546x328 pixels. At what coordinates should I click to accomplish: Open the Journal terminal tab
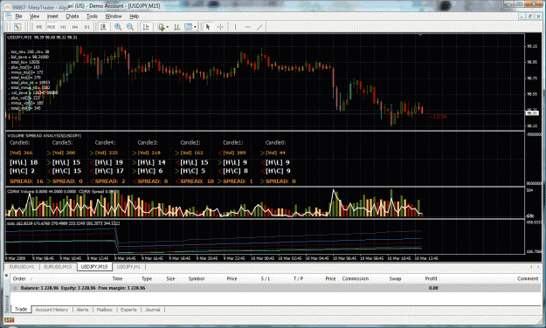click(153, 310)
